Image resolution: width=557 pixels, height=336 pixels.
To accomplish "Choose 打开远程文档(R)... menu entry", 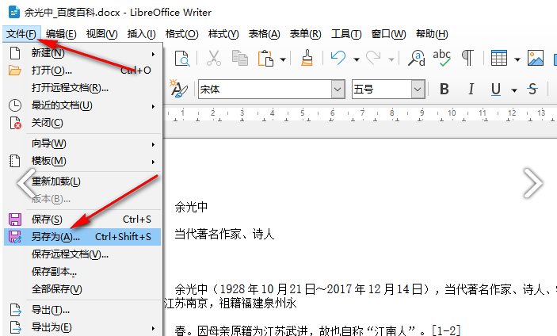I will [82, 88].
